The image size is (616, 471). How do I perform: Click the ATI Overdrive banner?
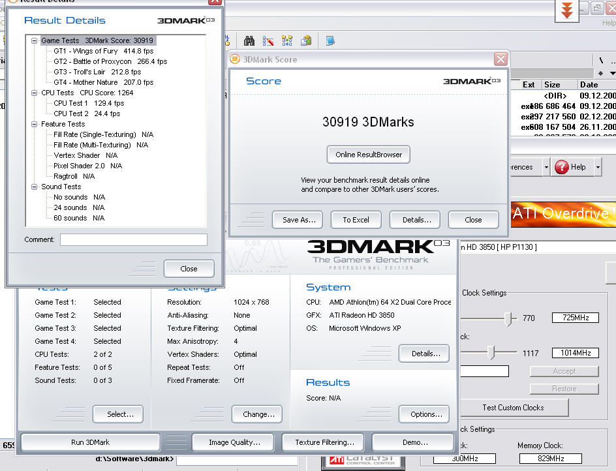pos(563,214)
